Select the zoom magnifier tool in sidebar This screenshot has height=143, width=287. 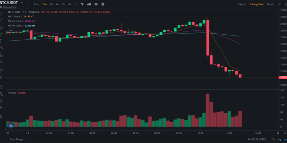[x=2, y=78]
